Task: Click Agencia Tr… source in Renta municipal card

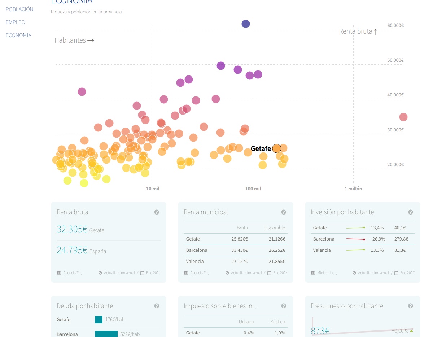Action: point(200,273)
